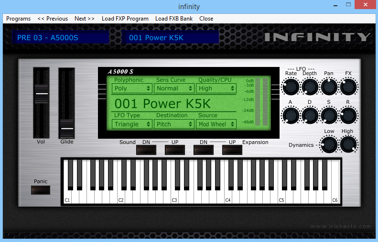Image resolution: width=378 pixels, height=242 pixels.
Task: Click the Attack (A) envelope knob
Action: point(291,115)
